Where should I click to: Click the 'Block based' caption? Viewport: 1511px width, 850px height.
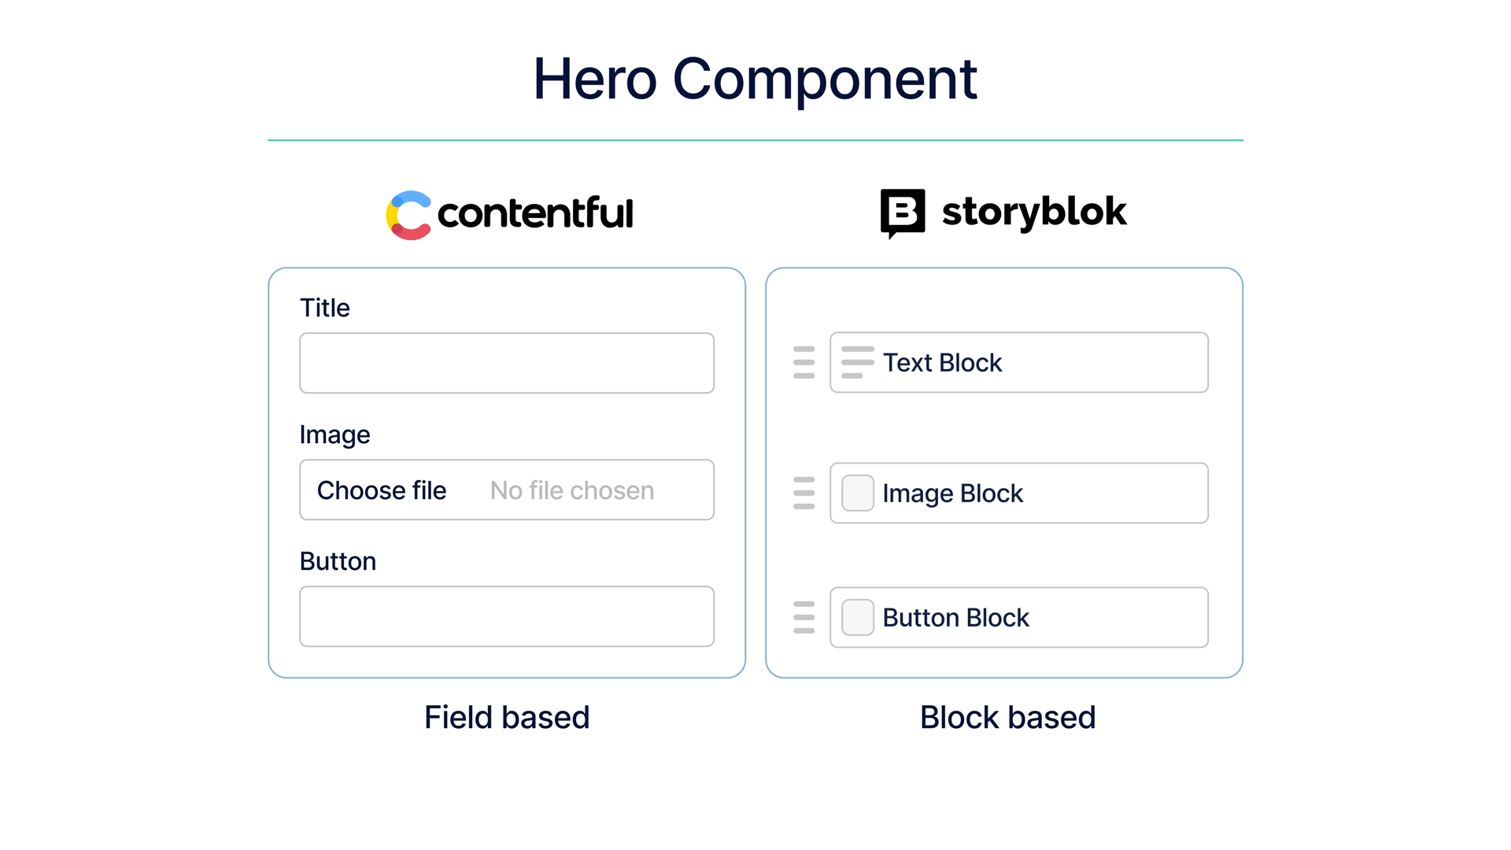tap(1007, 718)
